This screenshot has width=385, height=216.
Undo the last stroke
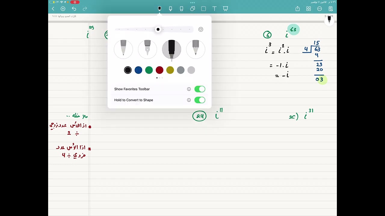coord(74,9)
